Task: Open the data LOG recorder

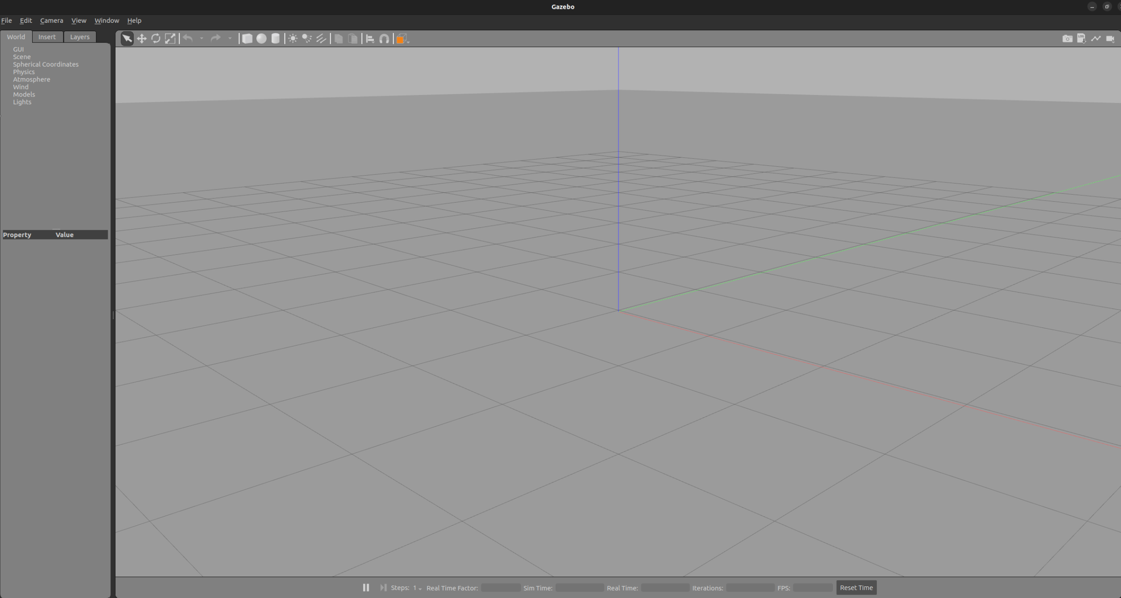Action: (x=1081, y=39)
